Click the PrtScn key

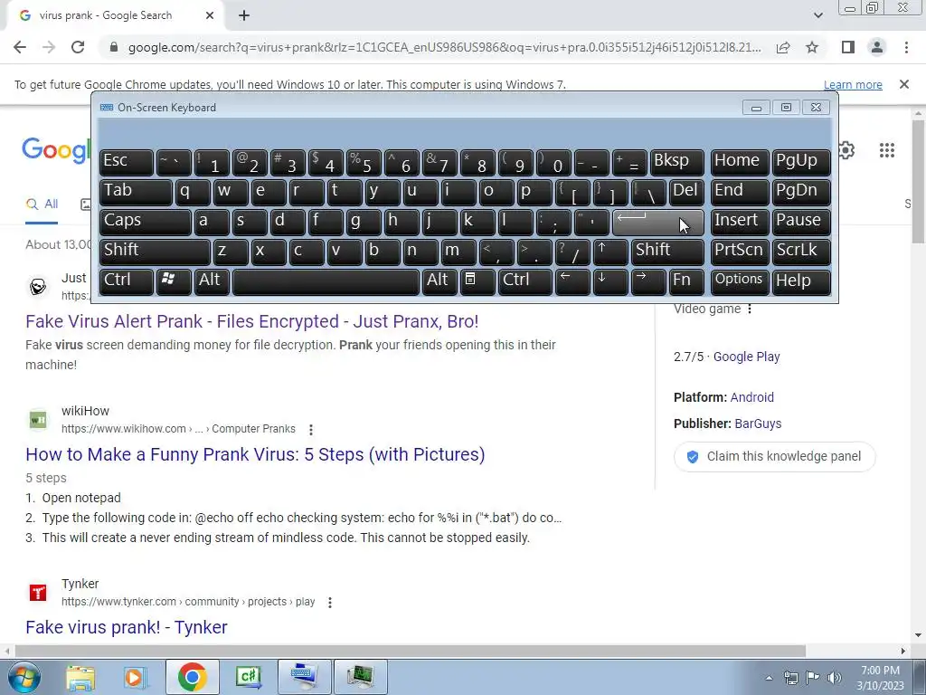740,252
